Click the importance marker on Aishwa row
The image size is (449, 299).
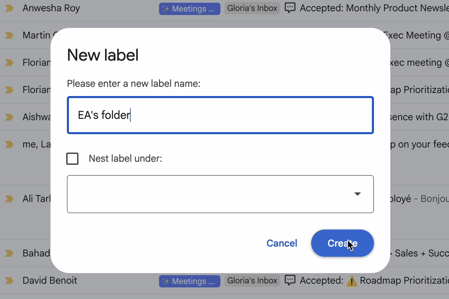[x=9, y=117]
